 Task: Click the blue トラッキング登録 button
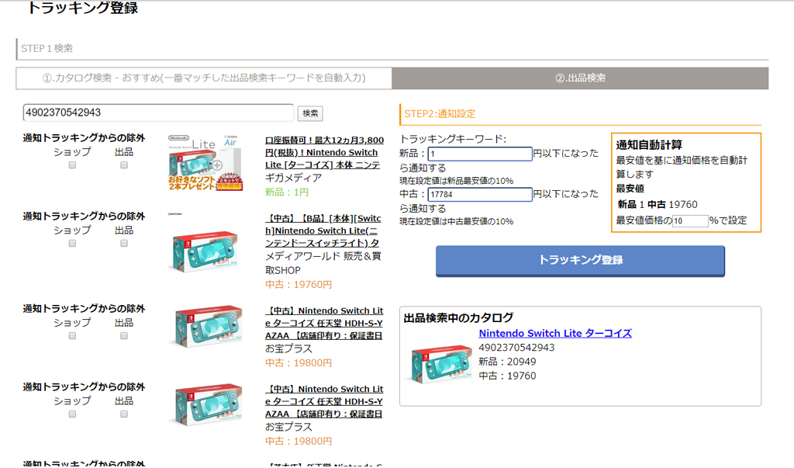(x=580, y=261)
